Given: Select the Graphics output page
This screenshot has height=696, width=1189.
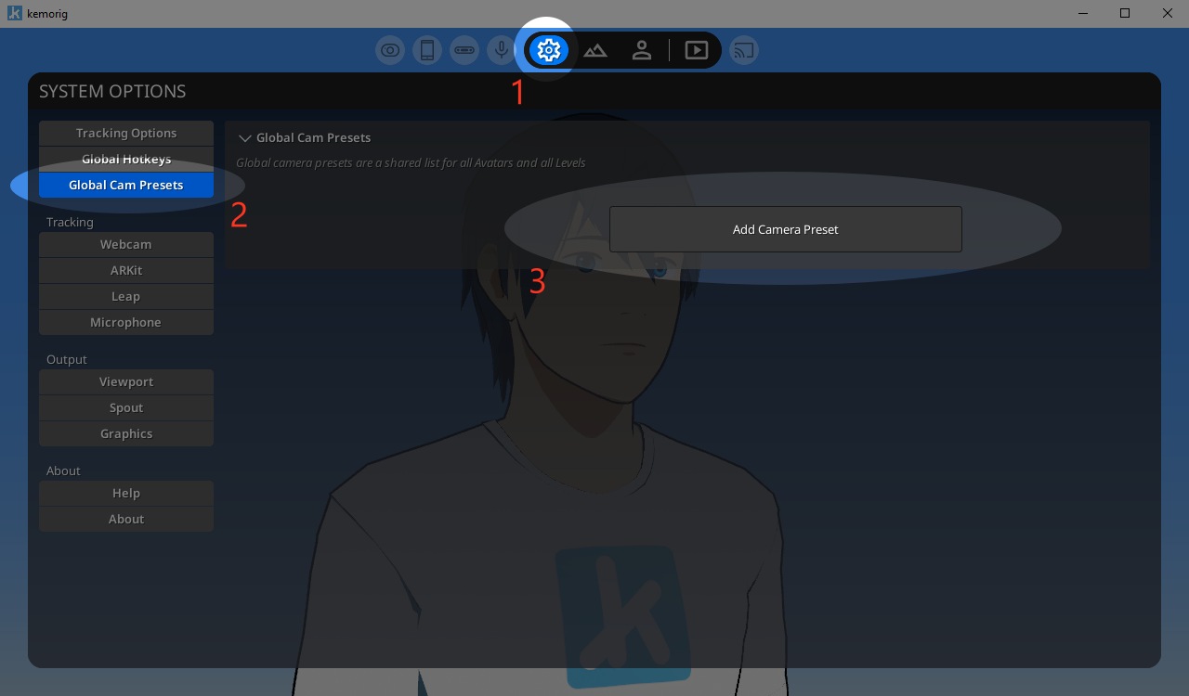Looking at the screenshot, I should [x=126, y=433].
